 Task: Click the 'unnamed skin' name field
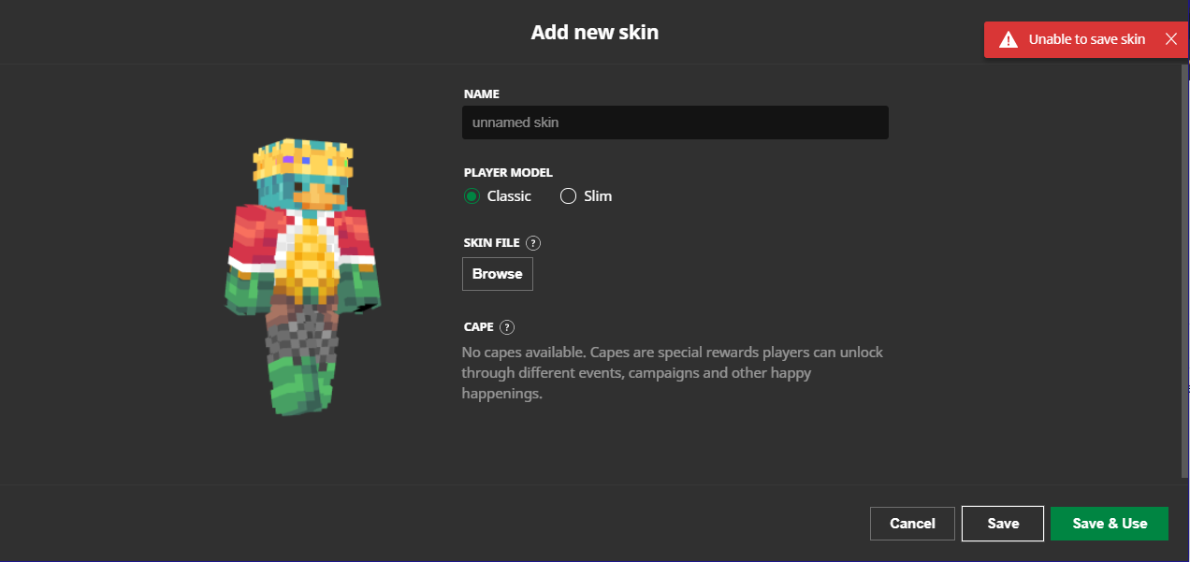pyautogui.click(x=675, y=122)
